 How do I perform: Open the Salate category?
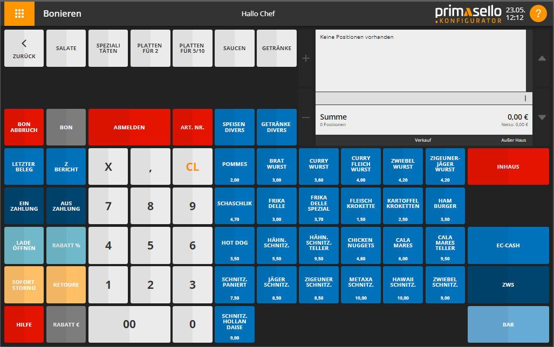(x=66, y=48)
